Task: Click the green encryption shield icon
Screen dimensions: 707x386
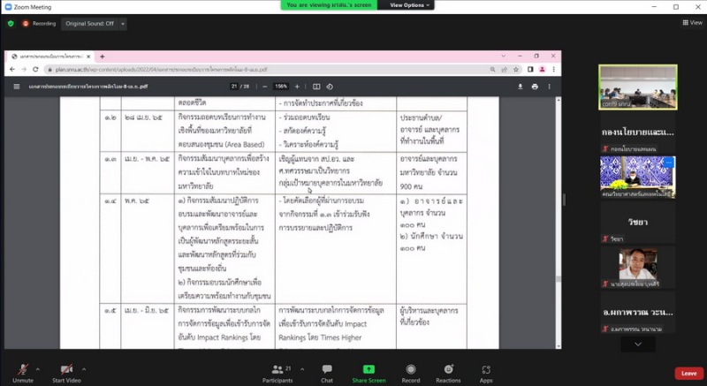Action: [x=11, y=24]
